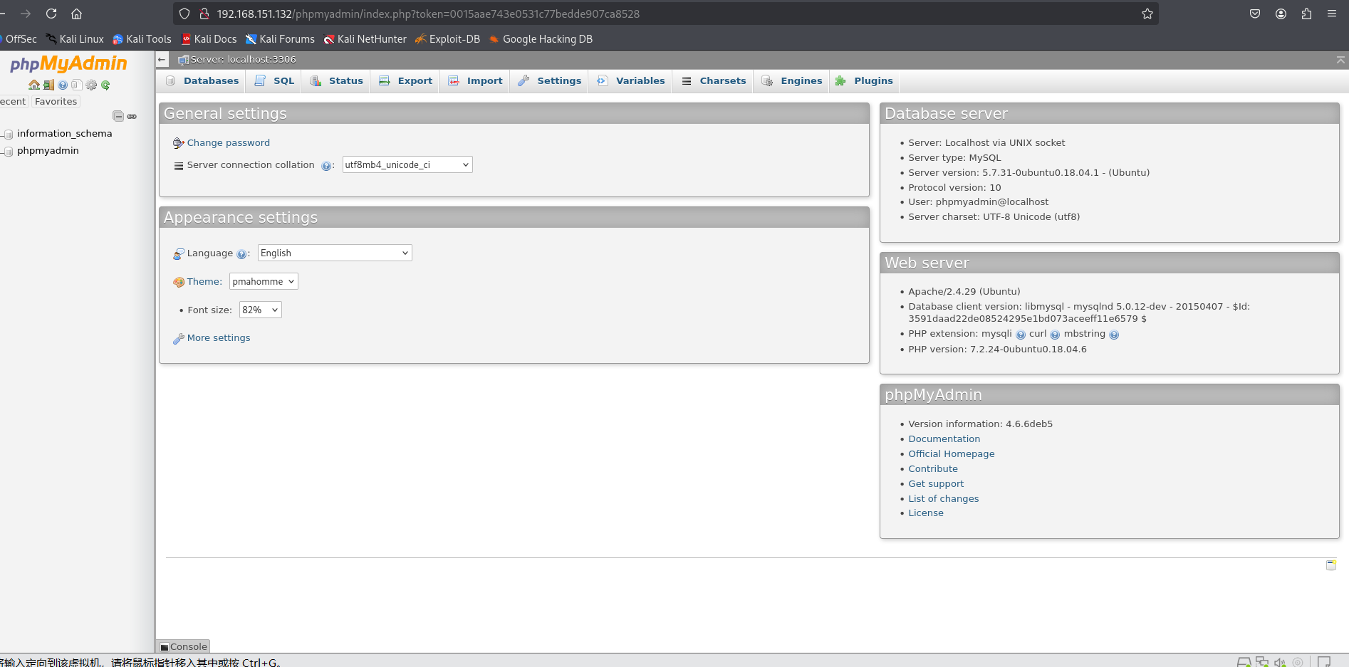Click the Log out door icon
Image resolution: width=1349 pixels, height=667 pixels.
click(x=48, y=85)
